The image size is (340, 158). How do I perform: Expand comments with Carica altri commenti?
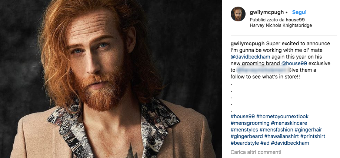pos(256,152)
